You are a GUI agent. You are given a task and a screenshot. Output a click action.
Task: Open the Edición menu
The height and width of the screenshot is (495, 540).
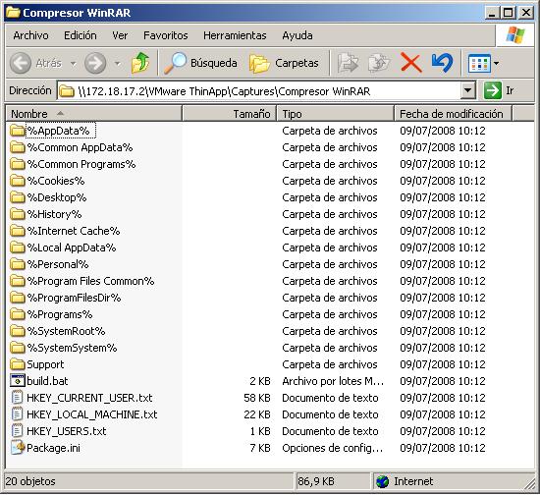pyautogui.click(x=81, y=35)
